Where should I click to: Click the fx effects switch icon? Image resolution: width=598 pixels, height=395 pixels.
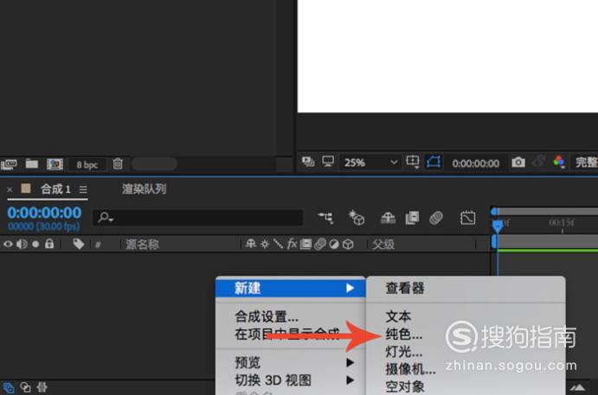coord(292,244)
